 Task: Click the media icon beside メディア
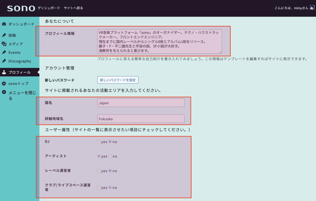click(x=4, y=44)
